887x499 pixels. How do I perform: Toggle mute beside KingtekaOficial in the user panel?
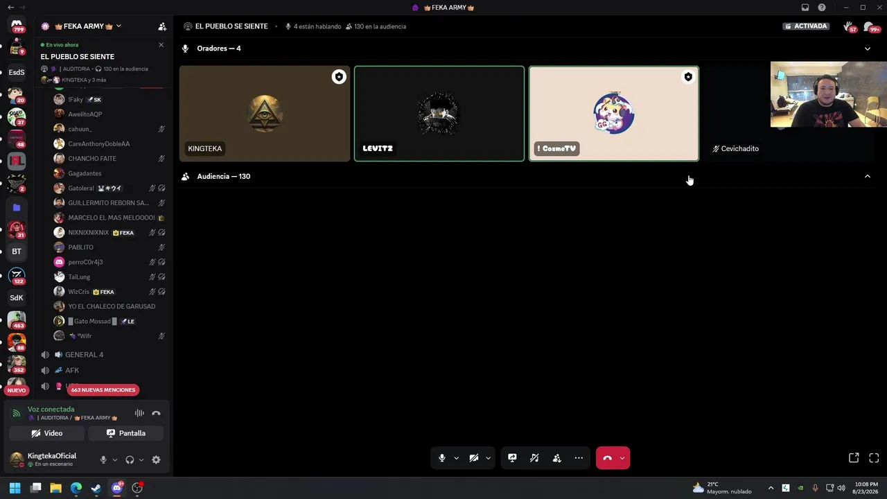pyautogui.click(x=103, y=459)
